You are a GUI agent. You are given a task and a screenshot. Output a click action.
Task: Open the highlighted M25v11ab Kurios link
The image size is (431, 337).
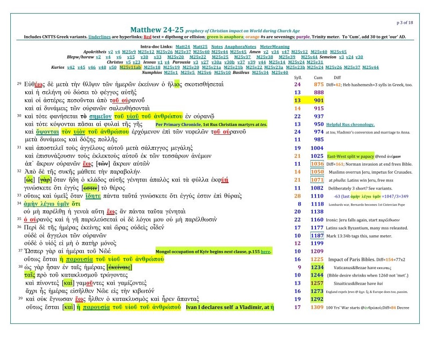130,67
